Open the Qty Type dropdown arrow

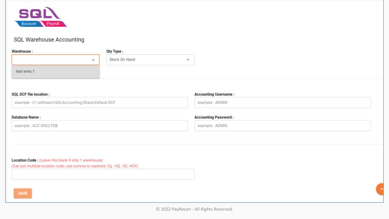coord(188,60)
